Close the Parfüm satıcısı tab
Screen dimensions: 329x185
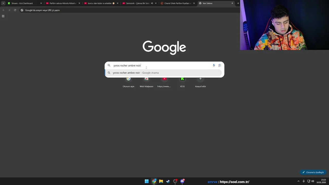[79, 3]
